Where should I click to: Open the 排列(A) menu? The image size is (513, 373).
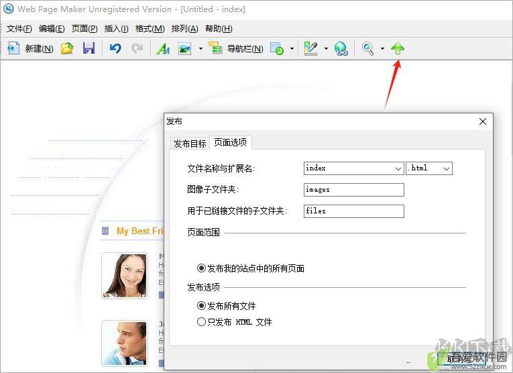pyautogui.click(x=184, y=29)
